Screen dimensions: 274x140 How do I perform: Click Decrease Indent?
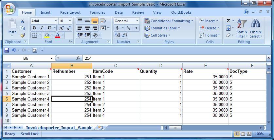coord(80,35)
